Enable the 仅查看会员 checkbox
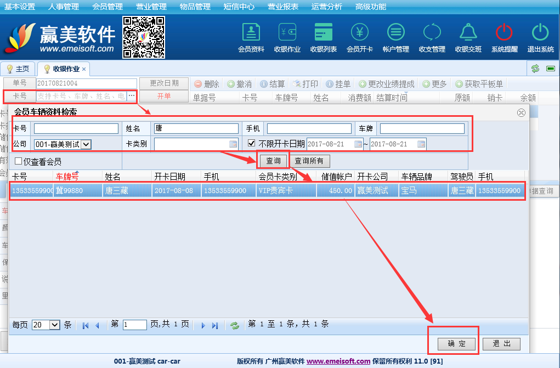Screen dimensions: 560x368 18,162
